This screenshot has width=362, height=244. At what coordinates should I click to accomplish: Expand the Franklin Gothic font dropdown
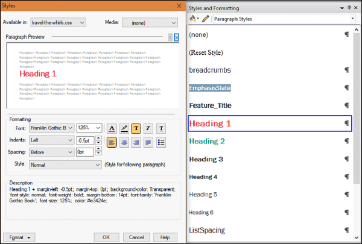[51, 128]
